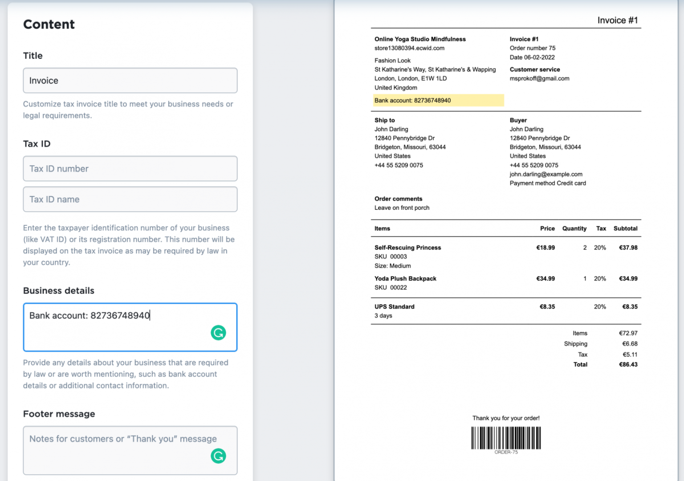
Task: Click the Grammarly icon in Footer message field
Action: click(x=218, y=456)
